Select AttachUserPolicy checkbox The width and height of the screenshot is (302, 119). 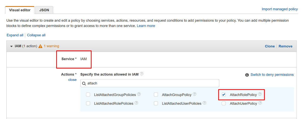(x=224, y=103)
